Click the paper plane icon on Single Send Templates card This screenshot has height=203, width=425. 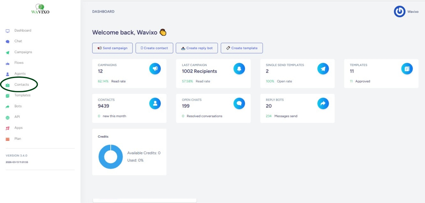[x=323, y=69]
